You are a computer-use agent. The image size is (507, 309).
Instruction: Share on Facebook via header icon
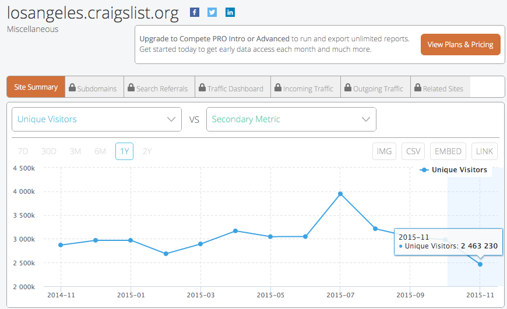(x=194, y=13)
